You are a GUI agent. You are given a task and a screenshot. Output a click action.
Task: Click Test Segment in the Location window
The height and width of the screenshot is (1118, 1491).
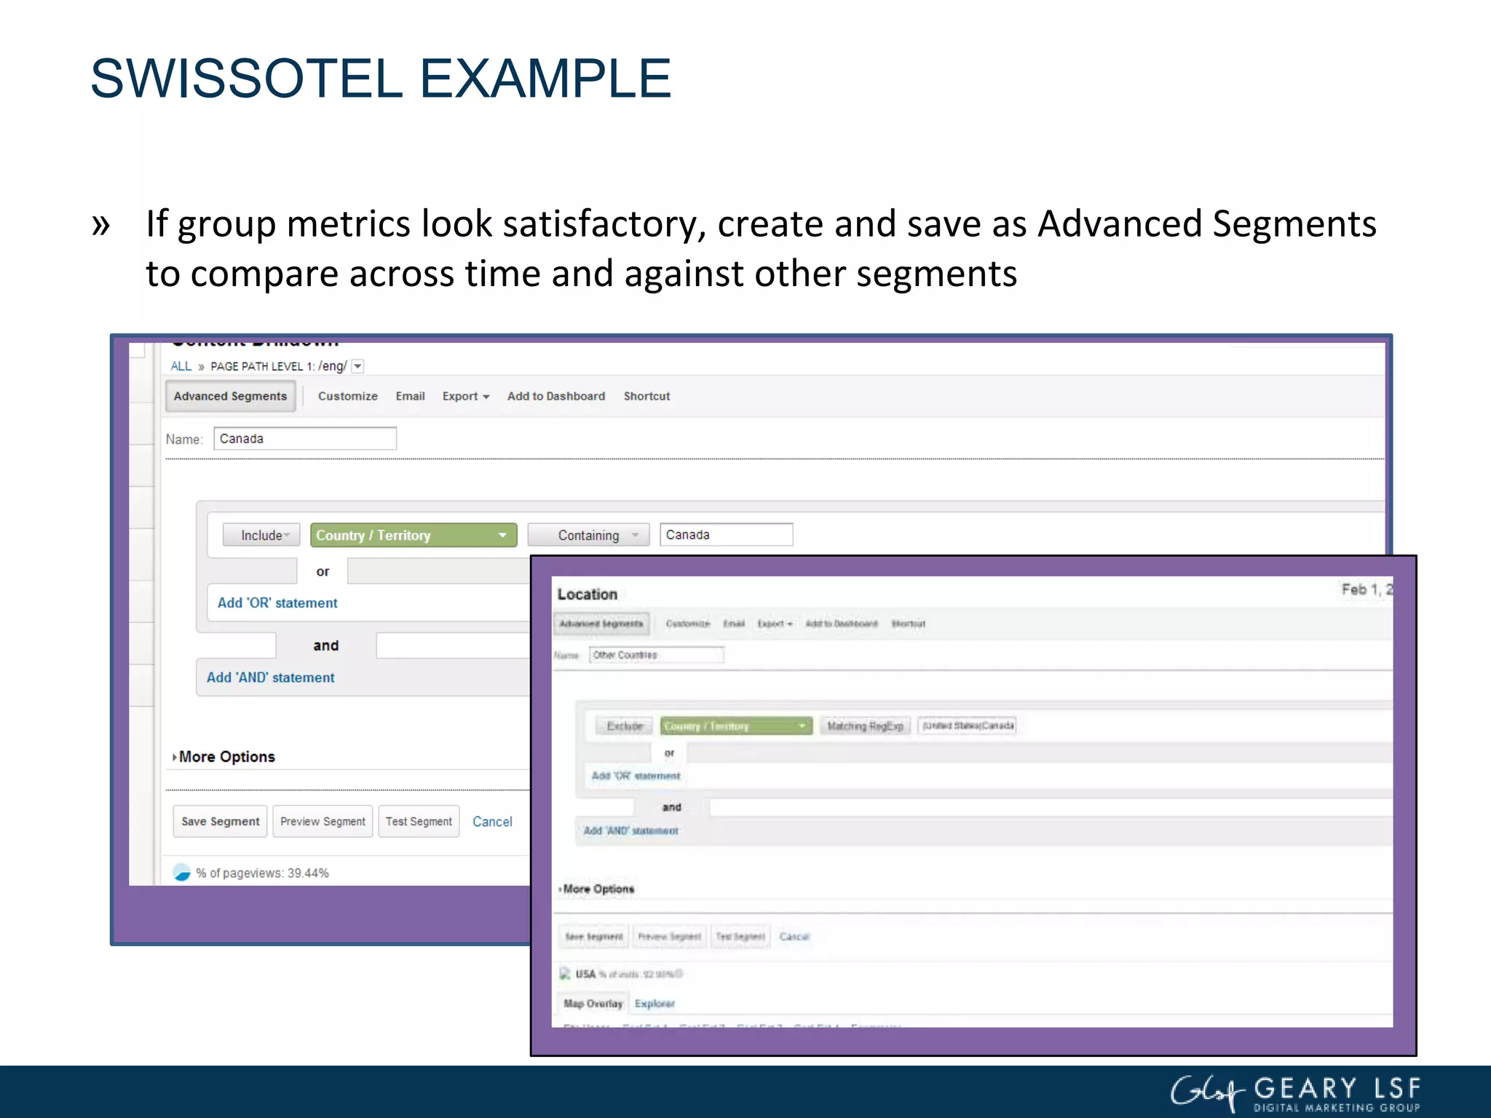(740, 937)
